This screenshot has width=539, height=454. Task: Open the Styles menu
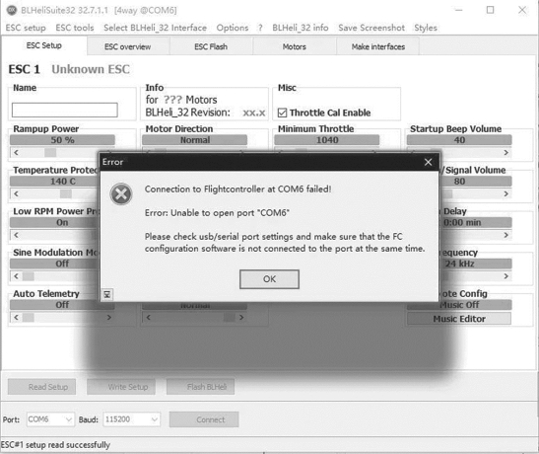[426, 28]
